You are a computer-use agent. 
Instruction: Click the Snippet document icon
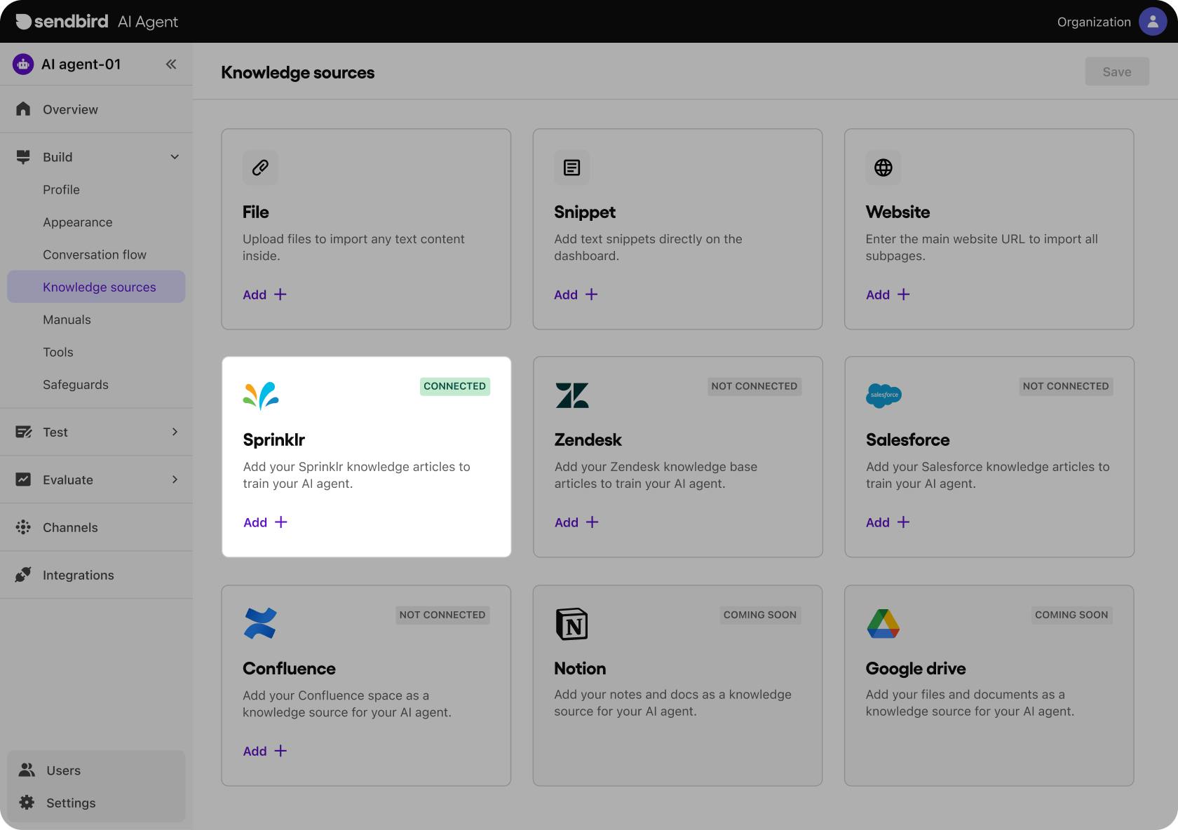click(x=571, y=168)
